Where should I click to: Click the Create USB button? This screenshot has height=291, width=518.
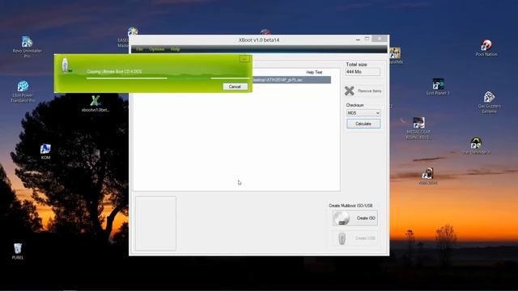(355, 238)
